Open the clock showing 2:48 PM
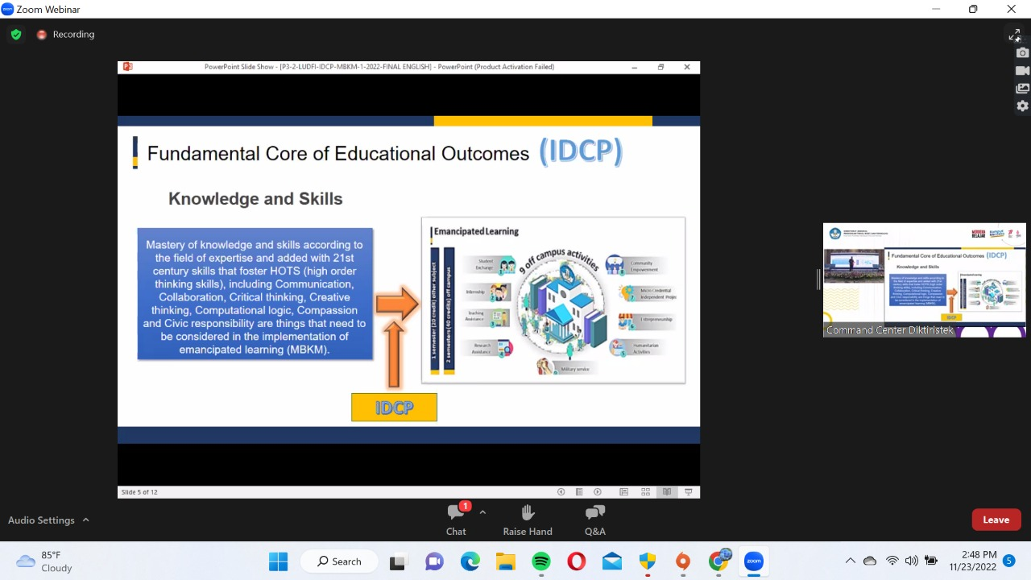This screenshot has height=580, width=1031. 972,561
